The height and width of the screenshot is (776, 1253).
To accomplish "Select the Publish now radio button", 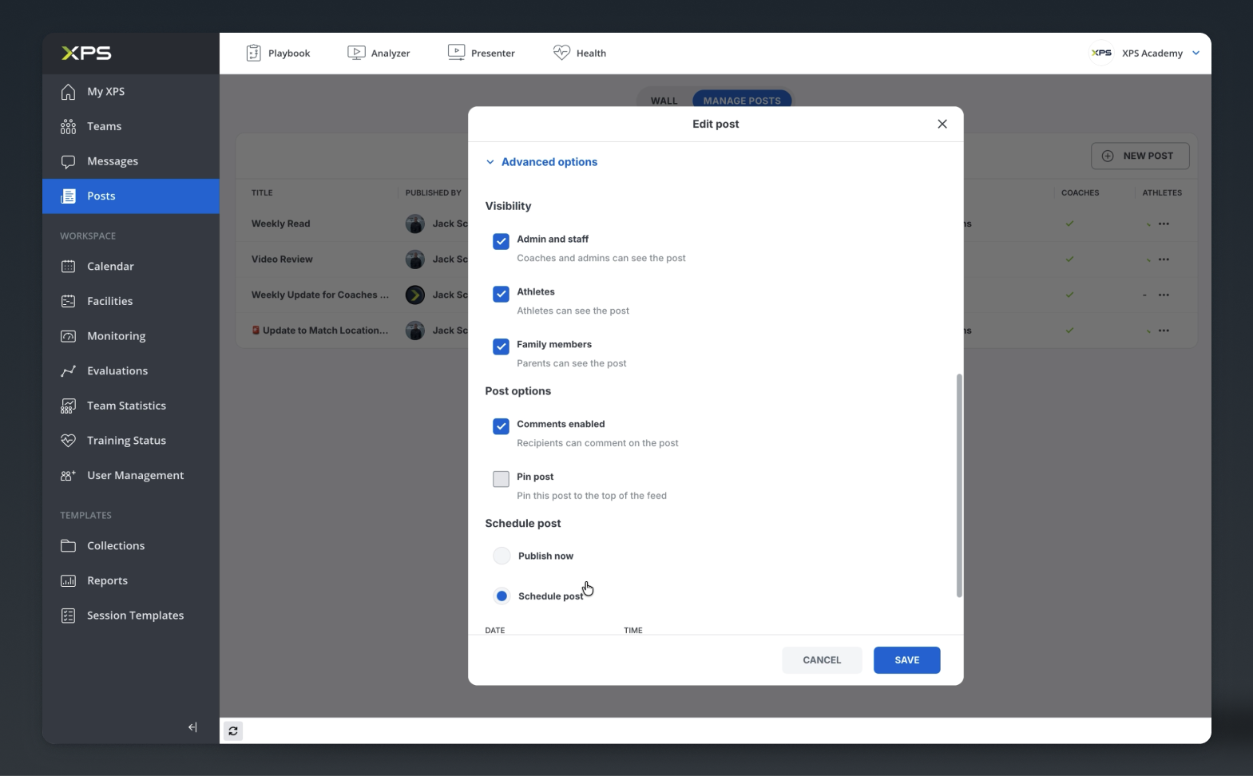I will [x=502, y=556].
